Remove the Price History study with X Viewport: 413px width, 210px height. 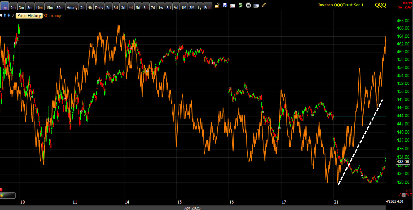(1, 15)
